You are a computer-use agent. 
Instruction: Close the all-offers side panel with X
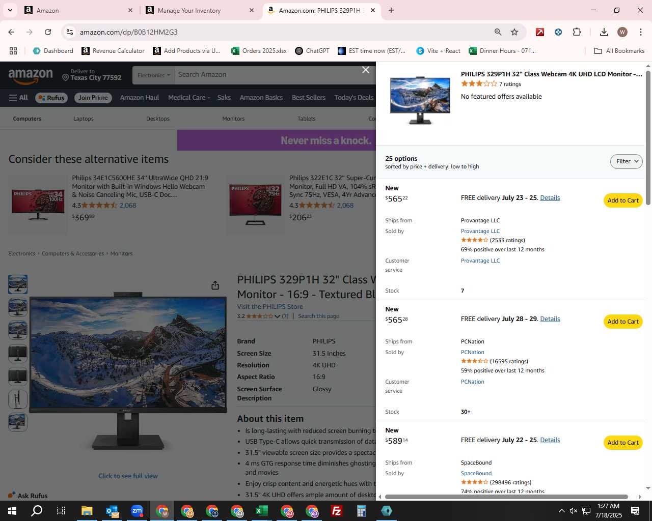click(x=366, y=70)
